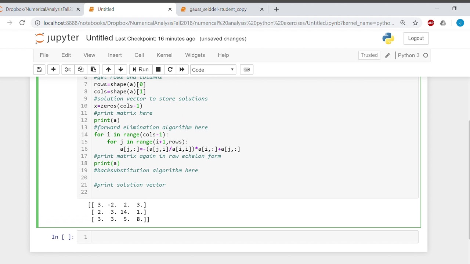Click the empty line 20 in code cell
Image resolution: width=470 pixels, height=264 pixels.
pyautogui.click(x=254, y=177)
